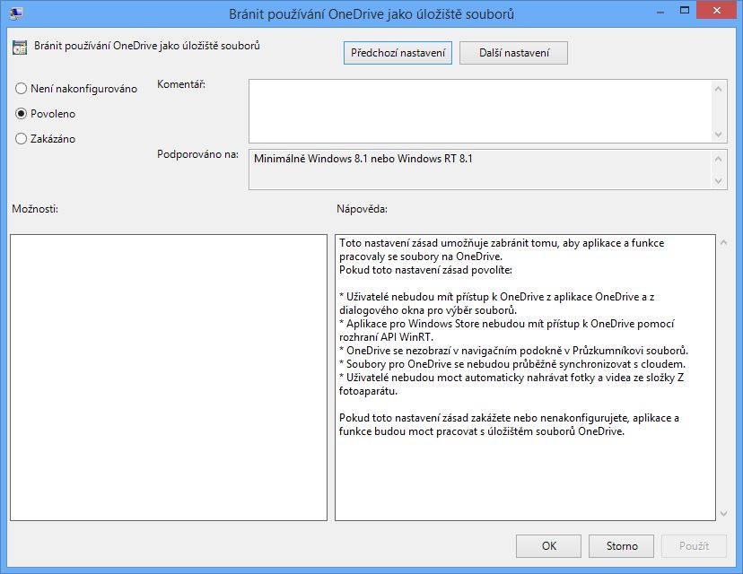Screen dimensions: 743x574
Task: Cancel with the Storno button
Action: [621, 546]
